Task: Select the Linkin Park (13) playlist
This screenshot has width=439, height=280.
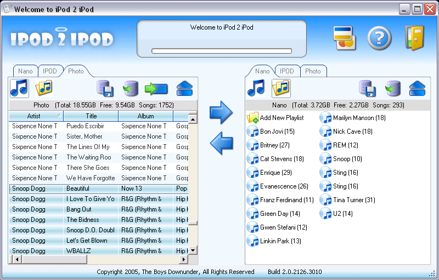Action: click(x=274, y=241)
